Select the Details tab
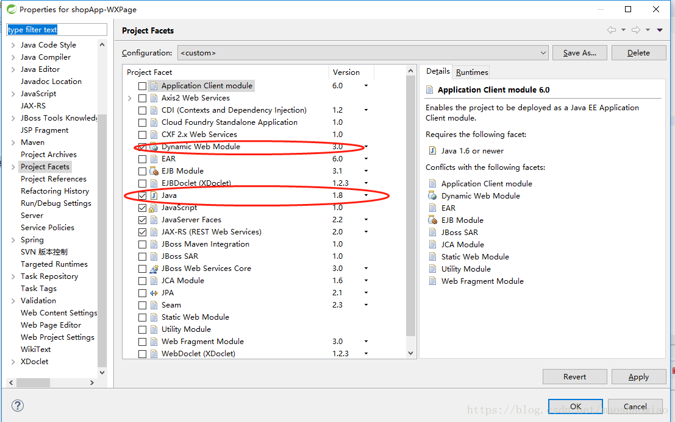The image size is (675, 422). coord(438,71)
